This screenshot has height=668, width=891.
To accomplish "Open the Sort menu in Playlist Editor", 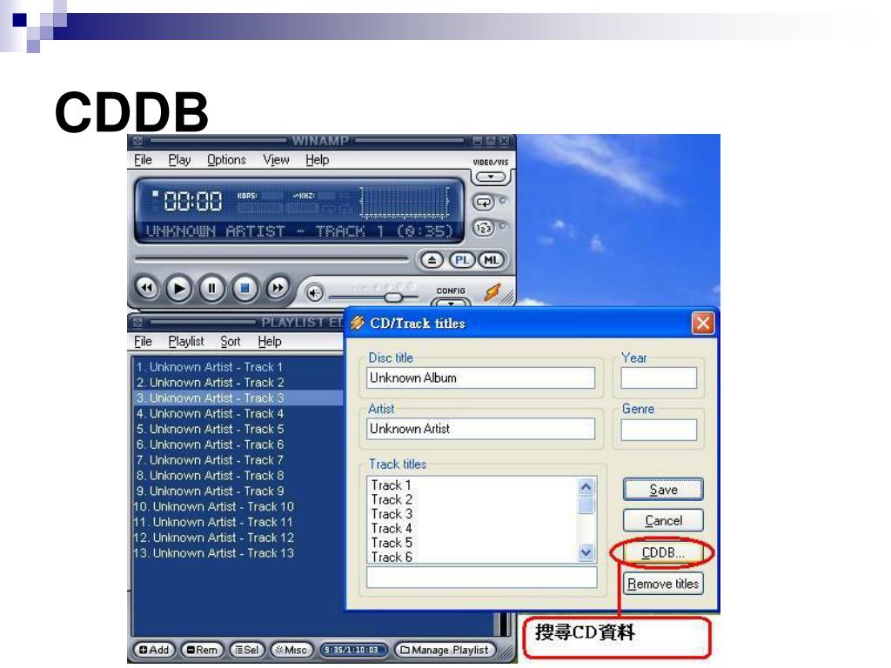I will [230, 341].
